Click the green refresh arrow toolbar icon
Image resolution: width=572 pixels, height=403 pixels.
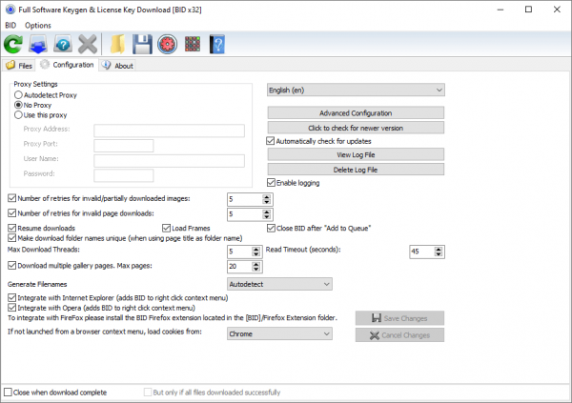tap(13, 45)
